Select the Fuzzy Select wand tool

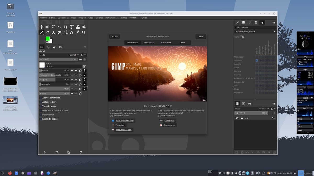pos(59,27)
